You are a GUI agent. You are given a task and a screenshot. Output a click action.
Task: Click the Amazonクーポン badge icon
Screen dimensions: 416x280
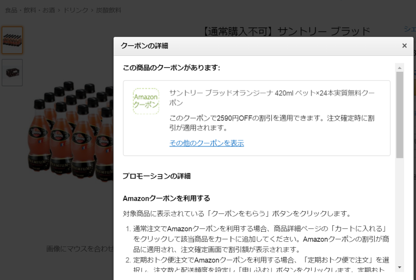[x=146, y=101]
